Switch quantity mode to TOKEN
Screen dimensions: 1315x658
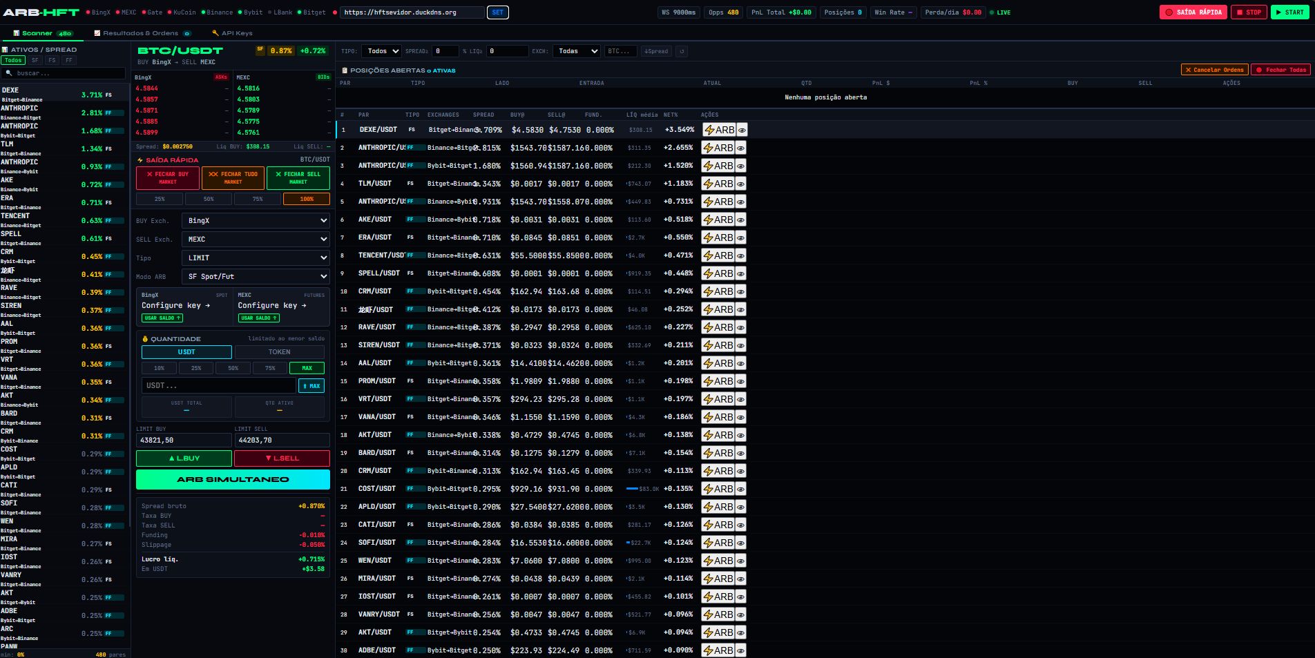pos(279,352)
